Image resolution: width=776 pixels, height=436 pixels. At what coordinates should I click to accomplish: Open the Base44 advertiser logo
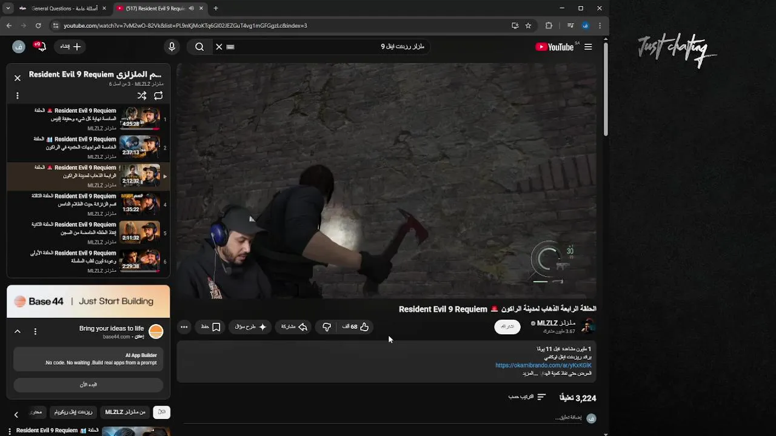pos(156,331)
